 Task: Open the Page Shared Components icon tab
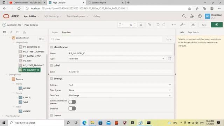click(24, 32)
